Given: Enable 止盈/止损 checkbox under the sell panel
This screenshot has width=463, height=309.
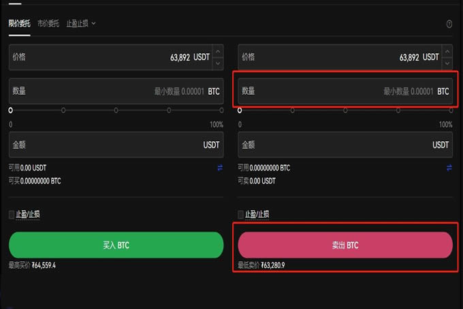Looking at the screenshot, I should coord(240,214).
